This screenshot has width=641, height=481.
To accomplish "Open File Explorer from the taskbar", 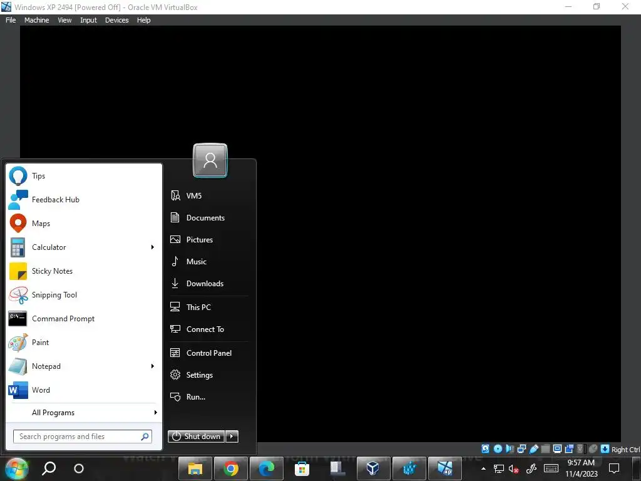I will (x=195, y=468).
